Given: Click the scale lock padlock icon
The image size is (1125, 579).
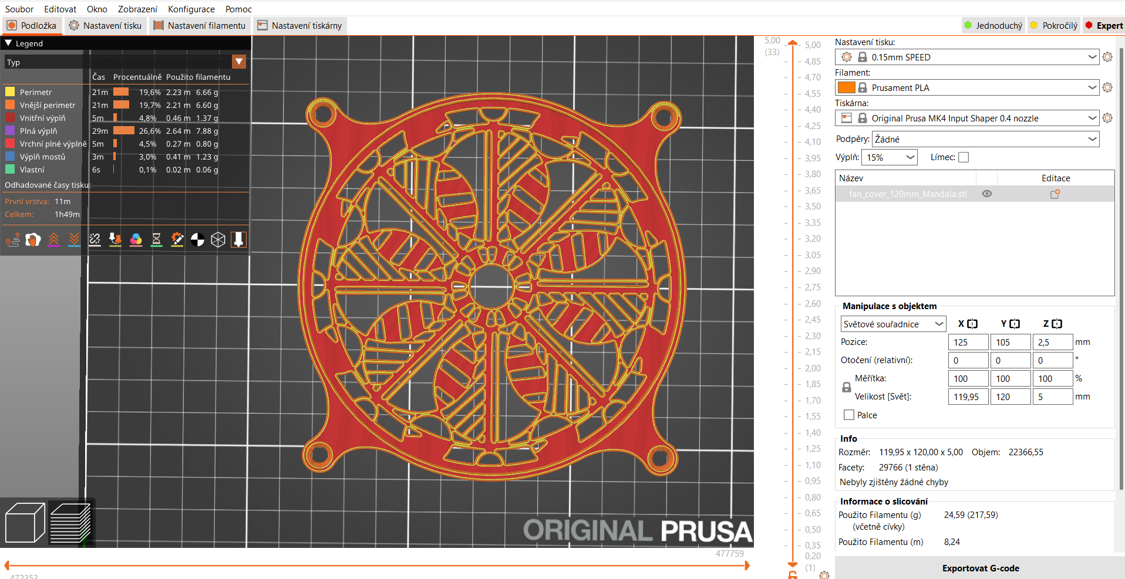Looking at the screenshot, I should coord(847,387).
